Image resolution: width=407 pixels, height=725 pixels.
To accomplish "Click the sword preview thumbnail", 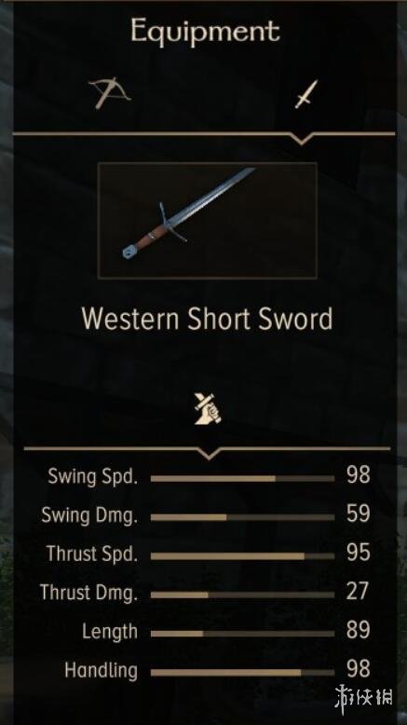I will coord(208,220).
